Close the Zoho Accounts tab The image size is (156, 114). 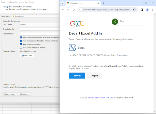click(x=98, y=3)
